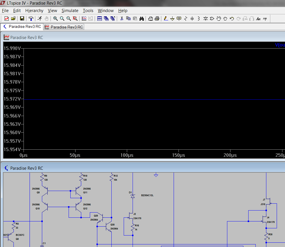285x247 pixels.
Task: Run the simulation with running-man icon
Action: 40,19
